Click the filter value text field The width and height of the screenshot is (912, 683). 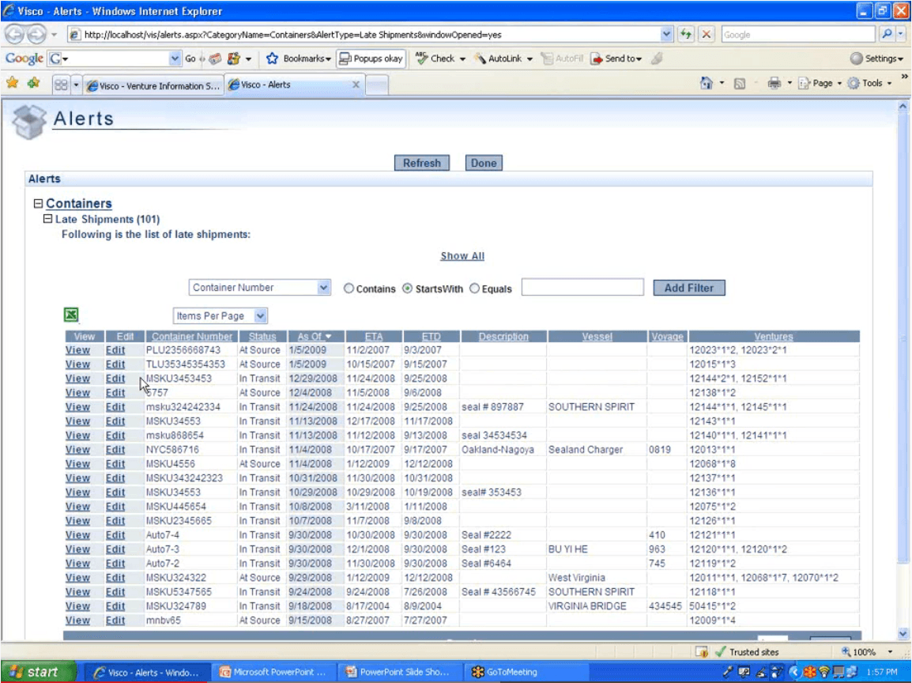click(x=582, y=288)
